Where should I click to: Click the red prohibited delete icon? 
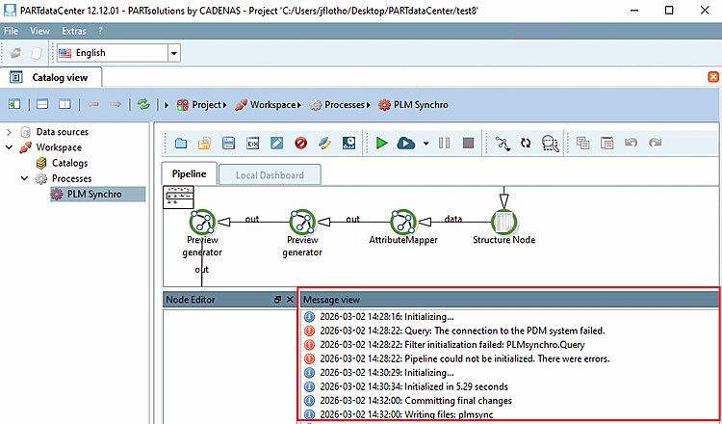tap(300, 144)
